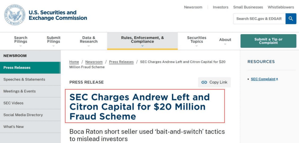Screen dimensions: 299x143
Task: Collapse Rules, Enforcement, & Compliance menu
Action: (142, 41)
